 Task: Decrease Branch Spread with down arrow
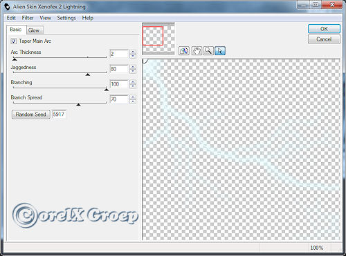click(133, 101)
